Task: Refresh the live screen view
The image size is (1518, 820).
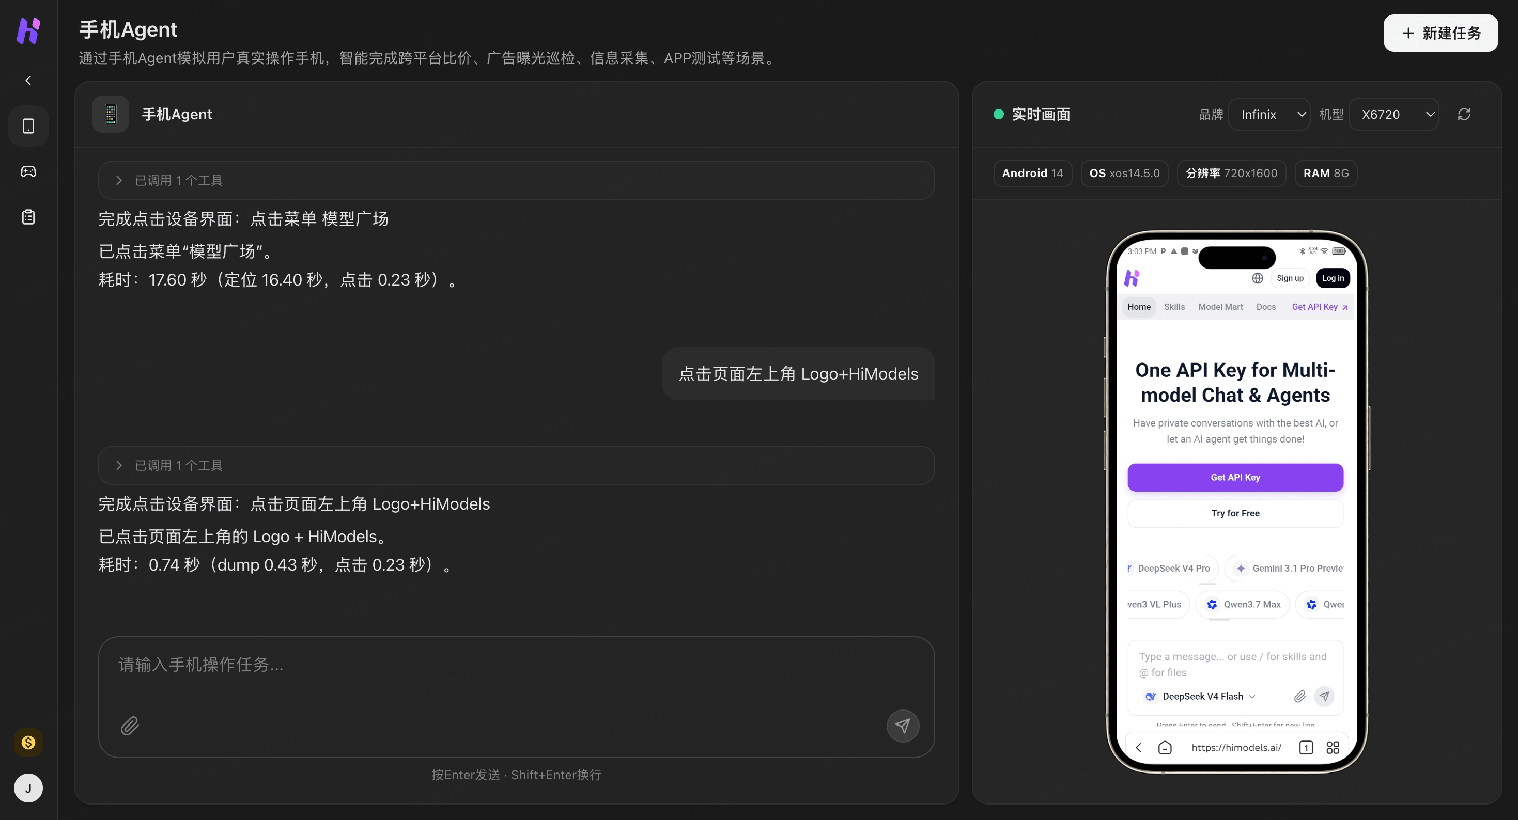Action: pos(1464,114)
